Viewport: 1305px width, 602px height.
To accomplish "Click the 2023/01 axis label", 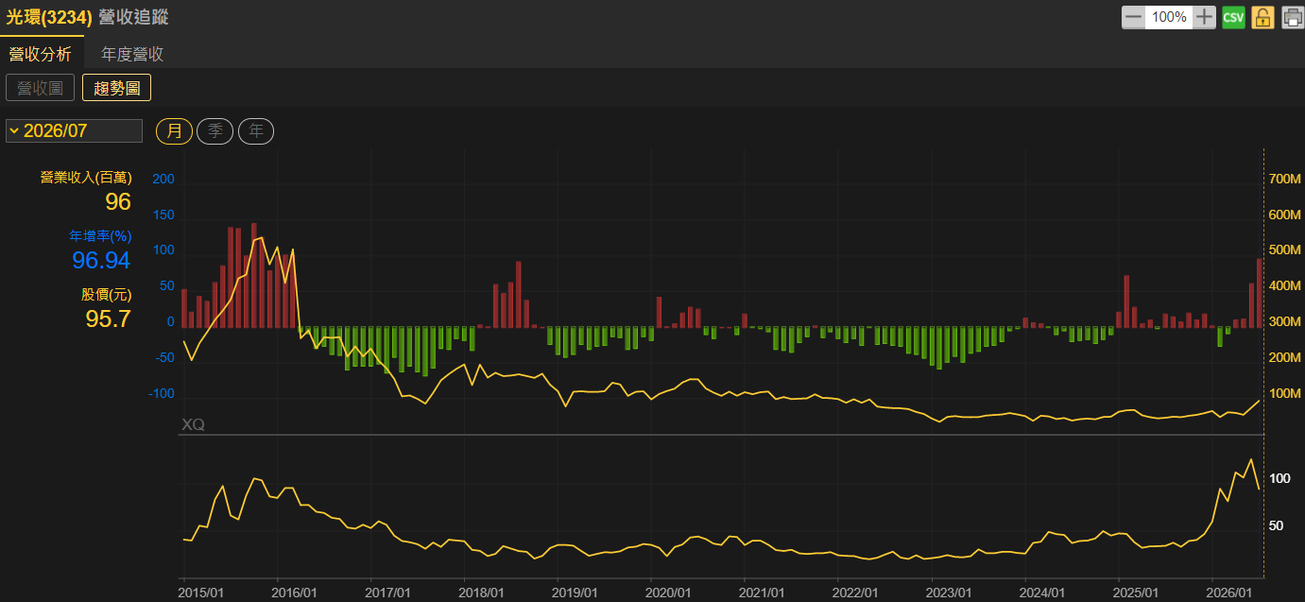I will 949,591.
